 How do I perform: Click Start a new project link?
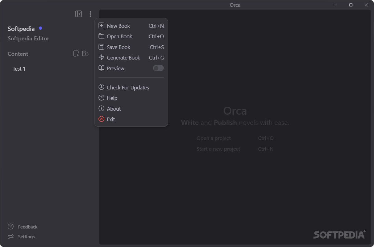pos(218,149)
